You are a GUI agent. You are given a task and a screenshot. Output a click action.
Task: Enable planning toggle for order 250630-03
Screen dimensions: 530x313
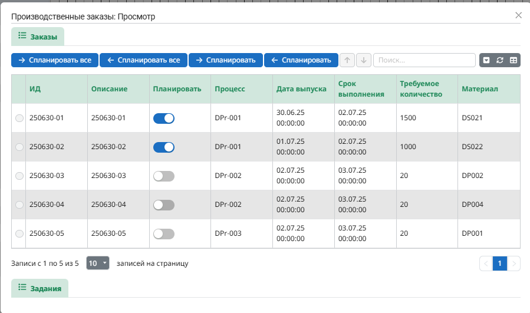(x=164, y=176)
